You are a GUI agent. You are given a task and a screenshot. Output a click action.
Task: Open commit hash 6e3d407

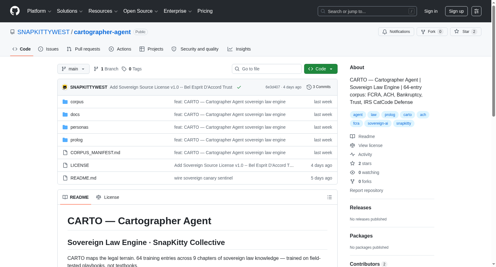point(273,87)
